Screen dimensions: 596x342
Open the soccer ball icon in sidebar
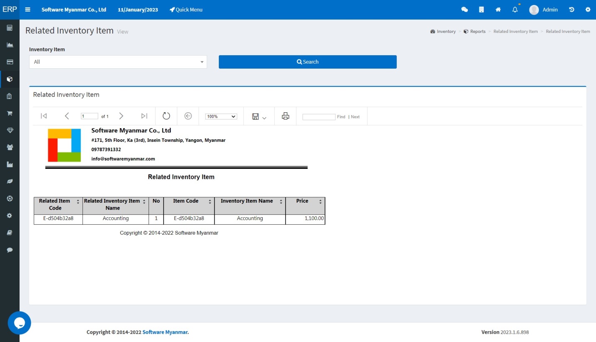point(10,198)
